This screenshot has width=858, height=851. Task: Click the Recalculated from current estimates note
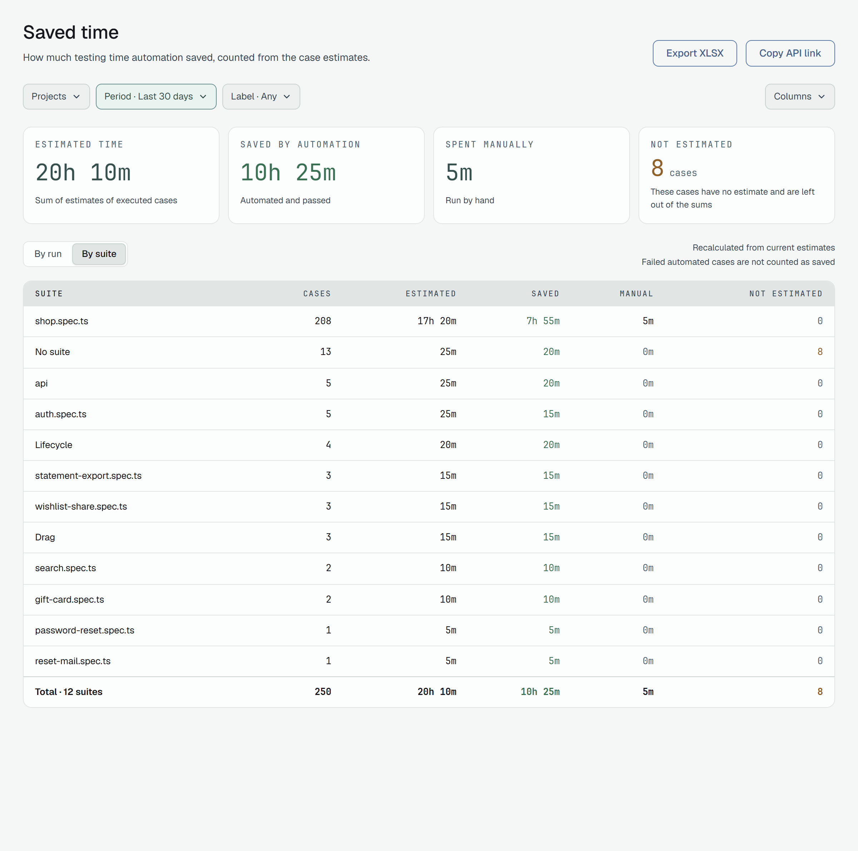tap(763, 248)
